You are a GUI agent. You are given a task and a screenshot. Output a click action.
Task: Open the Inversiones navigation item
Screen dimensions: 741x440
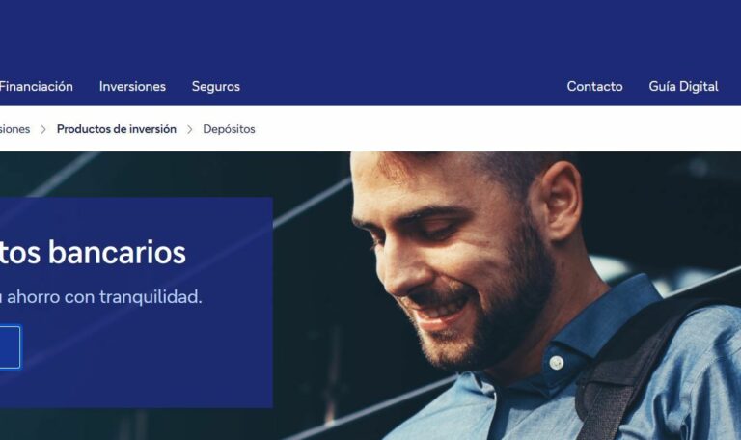[132, 87]
